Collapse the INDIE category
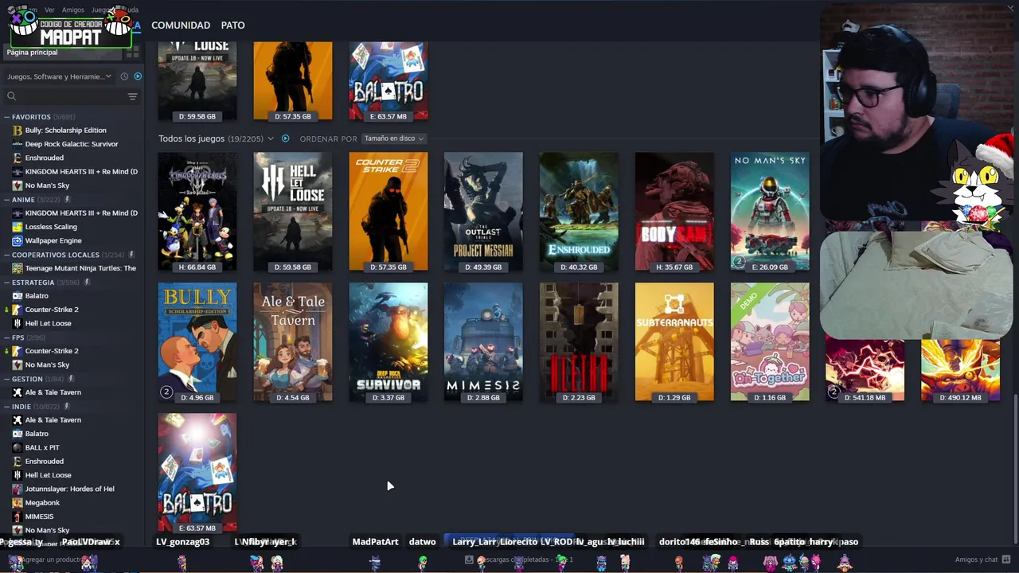Viewport: 1019px width, 573px height. (7, 407)
